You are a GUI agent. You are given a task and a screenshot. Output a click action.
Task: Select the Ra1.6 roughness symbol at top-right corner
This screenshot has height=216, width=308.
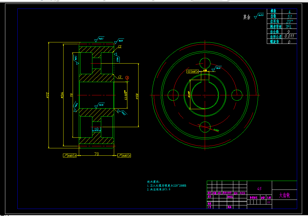pos(119,41)
